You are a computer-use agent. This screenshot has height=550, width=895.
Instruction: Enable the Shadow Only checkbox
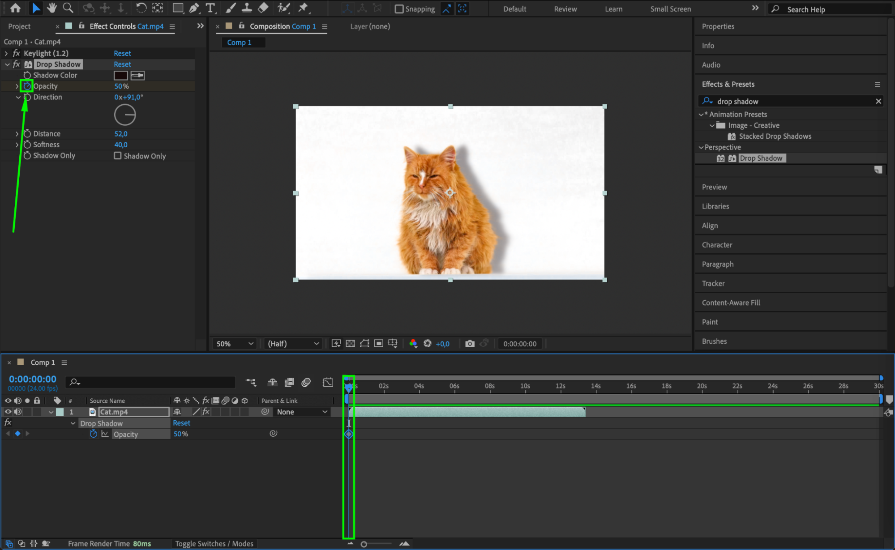tap(118, 156)
